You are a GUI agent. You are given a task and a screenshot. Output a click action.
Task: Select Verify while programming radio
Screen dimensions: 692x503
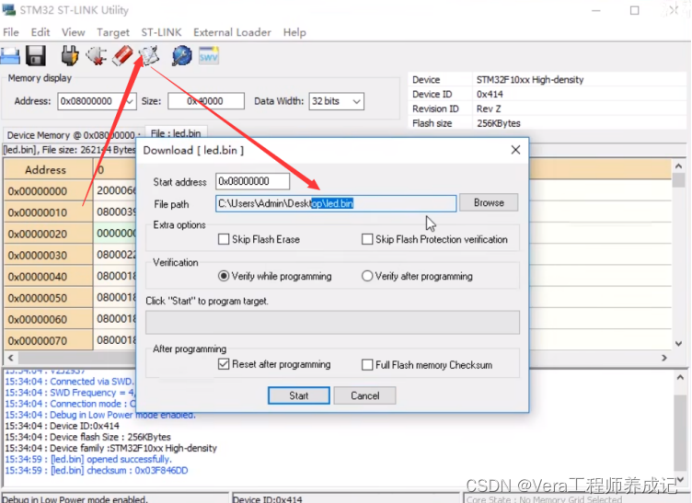coord(224,276)
